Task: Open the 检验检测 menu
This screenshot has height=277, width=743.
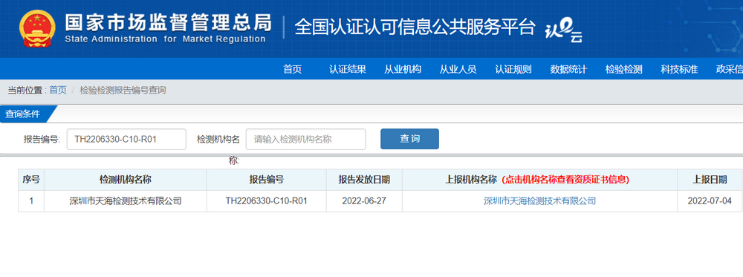Action: pyautogui.click(x=623, y=70)
